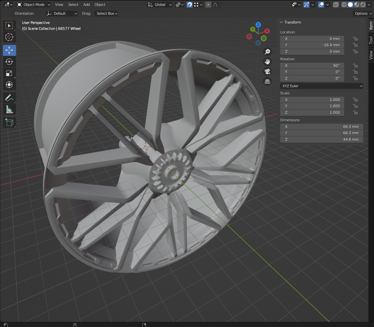Open the Select Box drag dropdown
The image size is (374, 327).
106,13
